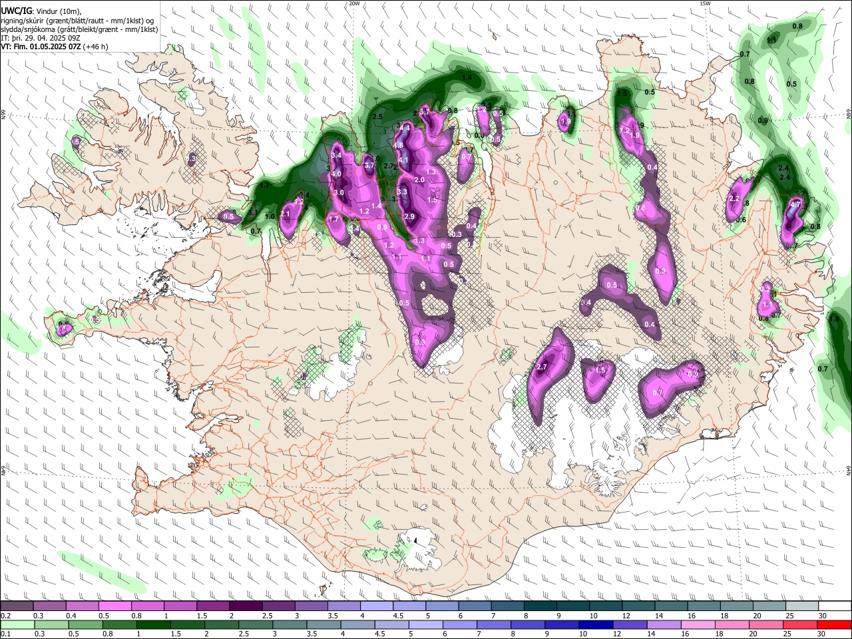Viewport: 852px width, 639px height.
Task: Select the light pink 16–18 swatch in bottom legend
Action: pos(697,624)
